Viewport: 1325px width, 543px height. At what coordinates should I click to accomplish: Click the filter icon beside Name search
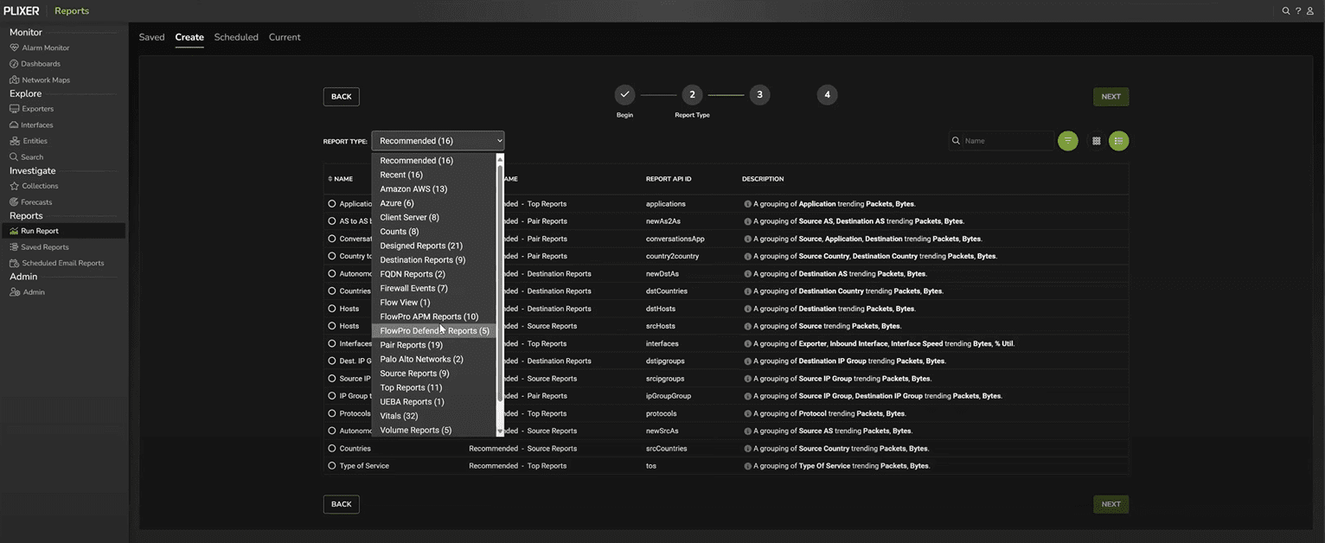pyautogui.click(x=1068, y=141)
